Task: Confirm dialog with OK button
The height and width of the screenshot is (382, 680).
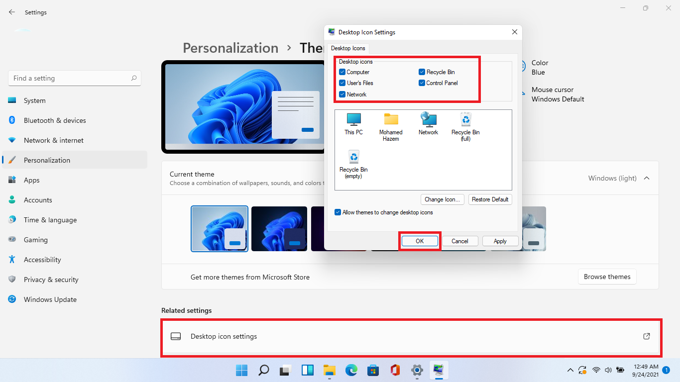Action: pyautogui.click(x=420, y=241)
